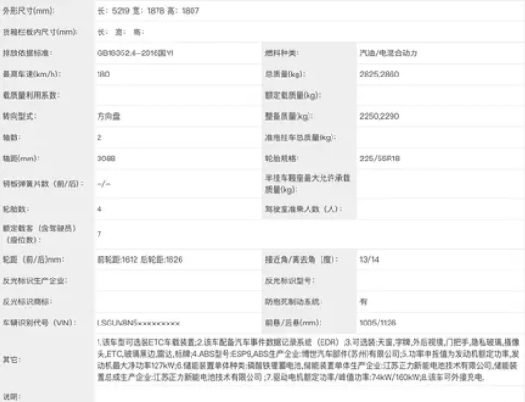Click the 车辆识别代号 (VIN) label
The width and height of the screenshot is (525, 402).
[40, 323]
